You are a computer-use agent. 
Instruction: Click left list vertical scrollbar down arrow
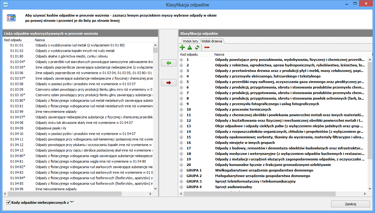click(x=155, y=189)
